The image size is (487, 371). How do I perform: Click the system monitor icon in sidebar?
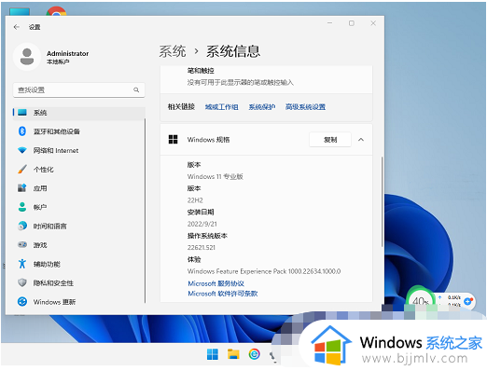pos(22,113)
